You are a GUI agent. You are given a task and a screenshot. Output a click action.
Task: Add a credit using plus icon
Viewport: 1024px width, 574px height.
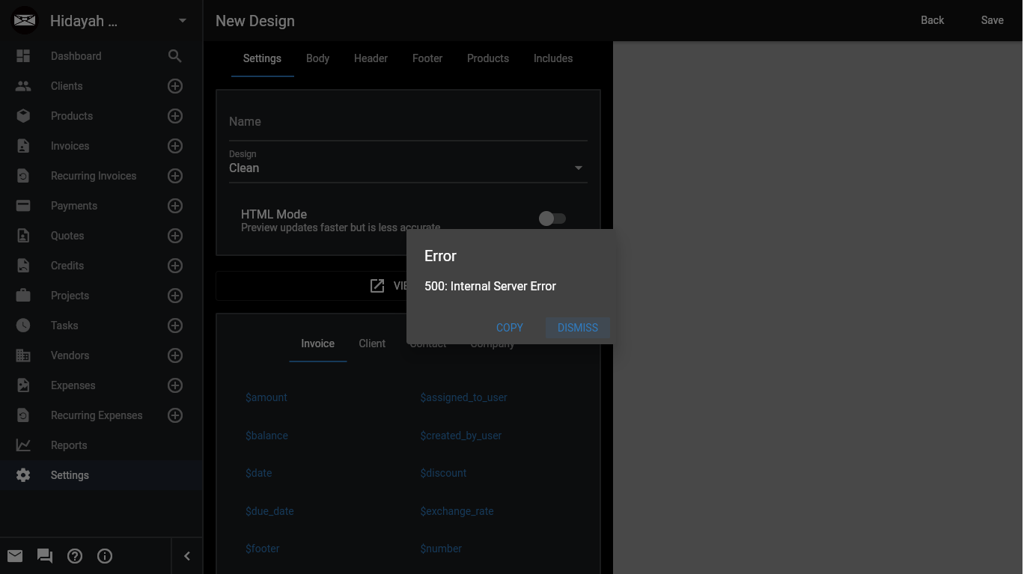tap(175, 266)
